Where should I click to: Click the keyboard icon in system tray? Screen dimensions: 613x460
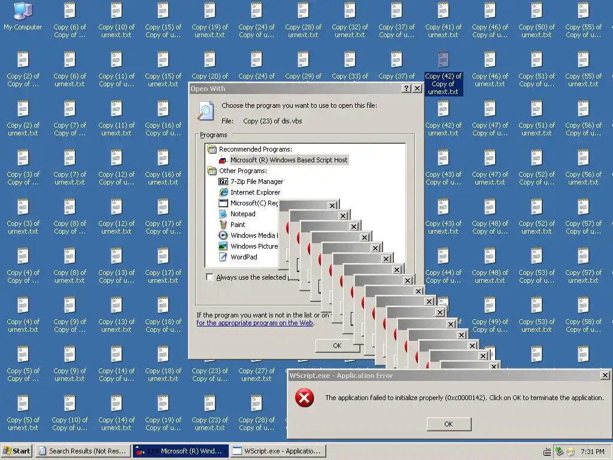(x=547, y=452)
